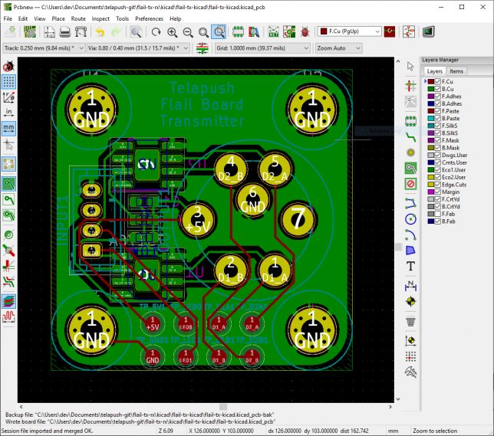Viewport: 494px width, 436px height.
Task: Enable F.Fab layer checkbox
Action: (437, 214)
